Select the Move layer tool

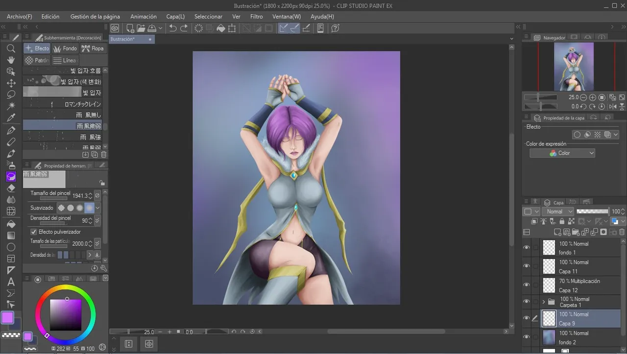point(11,83)
